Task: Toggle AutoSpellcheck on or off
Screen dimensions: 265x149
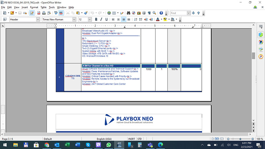Action: coord(61,13)
